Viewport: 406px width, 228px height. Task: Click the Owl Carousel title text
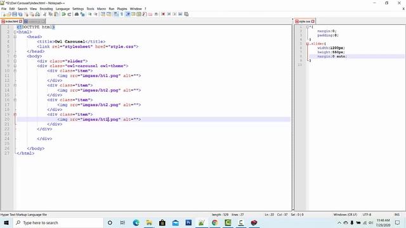coord(70,42)
